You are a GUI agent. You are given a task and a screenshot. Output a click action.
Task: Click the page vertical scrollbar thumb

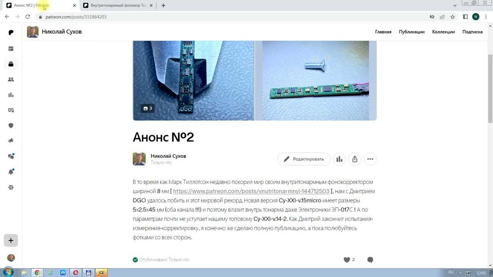490,88
